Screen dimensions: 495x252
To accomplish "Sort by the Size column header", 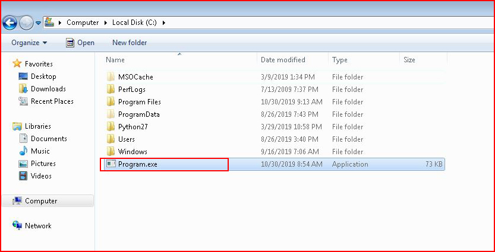I will (x=409, y=60).
